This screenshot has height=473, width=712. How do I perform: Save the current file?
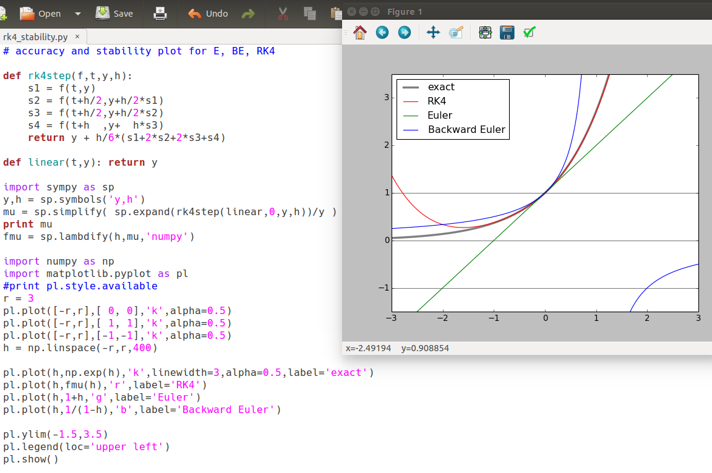point(114,14)
